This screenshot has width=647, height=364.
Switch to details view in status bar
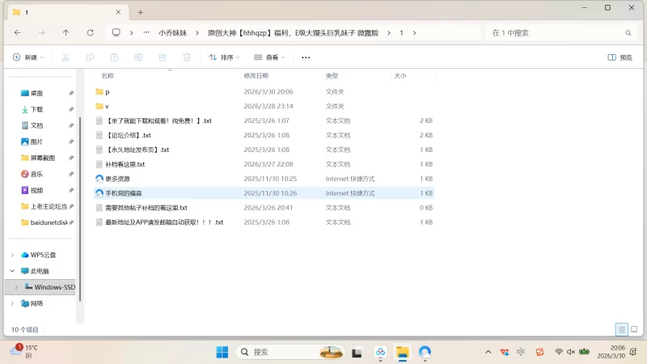click(x=621, y=329)
